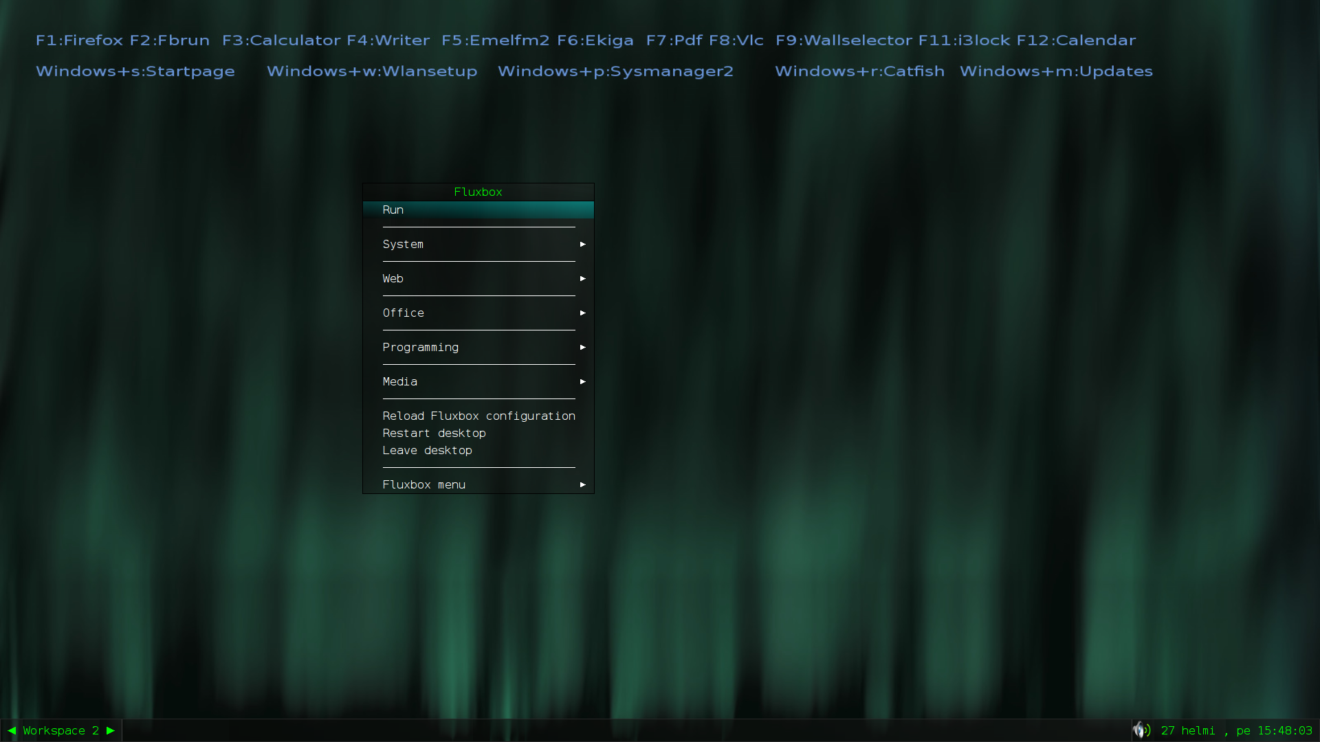Viewport: 1320px width, 742px height.
Task: Select Run in the Fluxbox menu
Action: (478, 210)
